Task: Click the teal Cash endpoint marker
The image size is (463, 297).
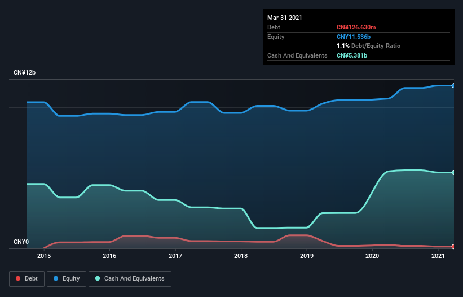Action: (453, 172)
